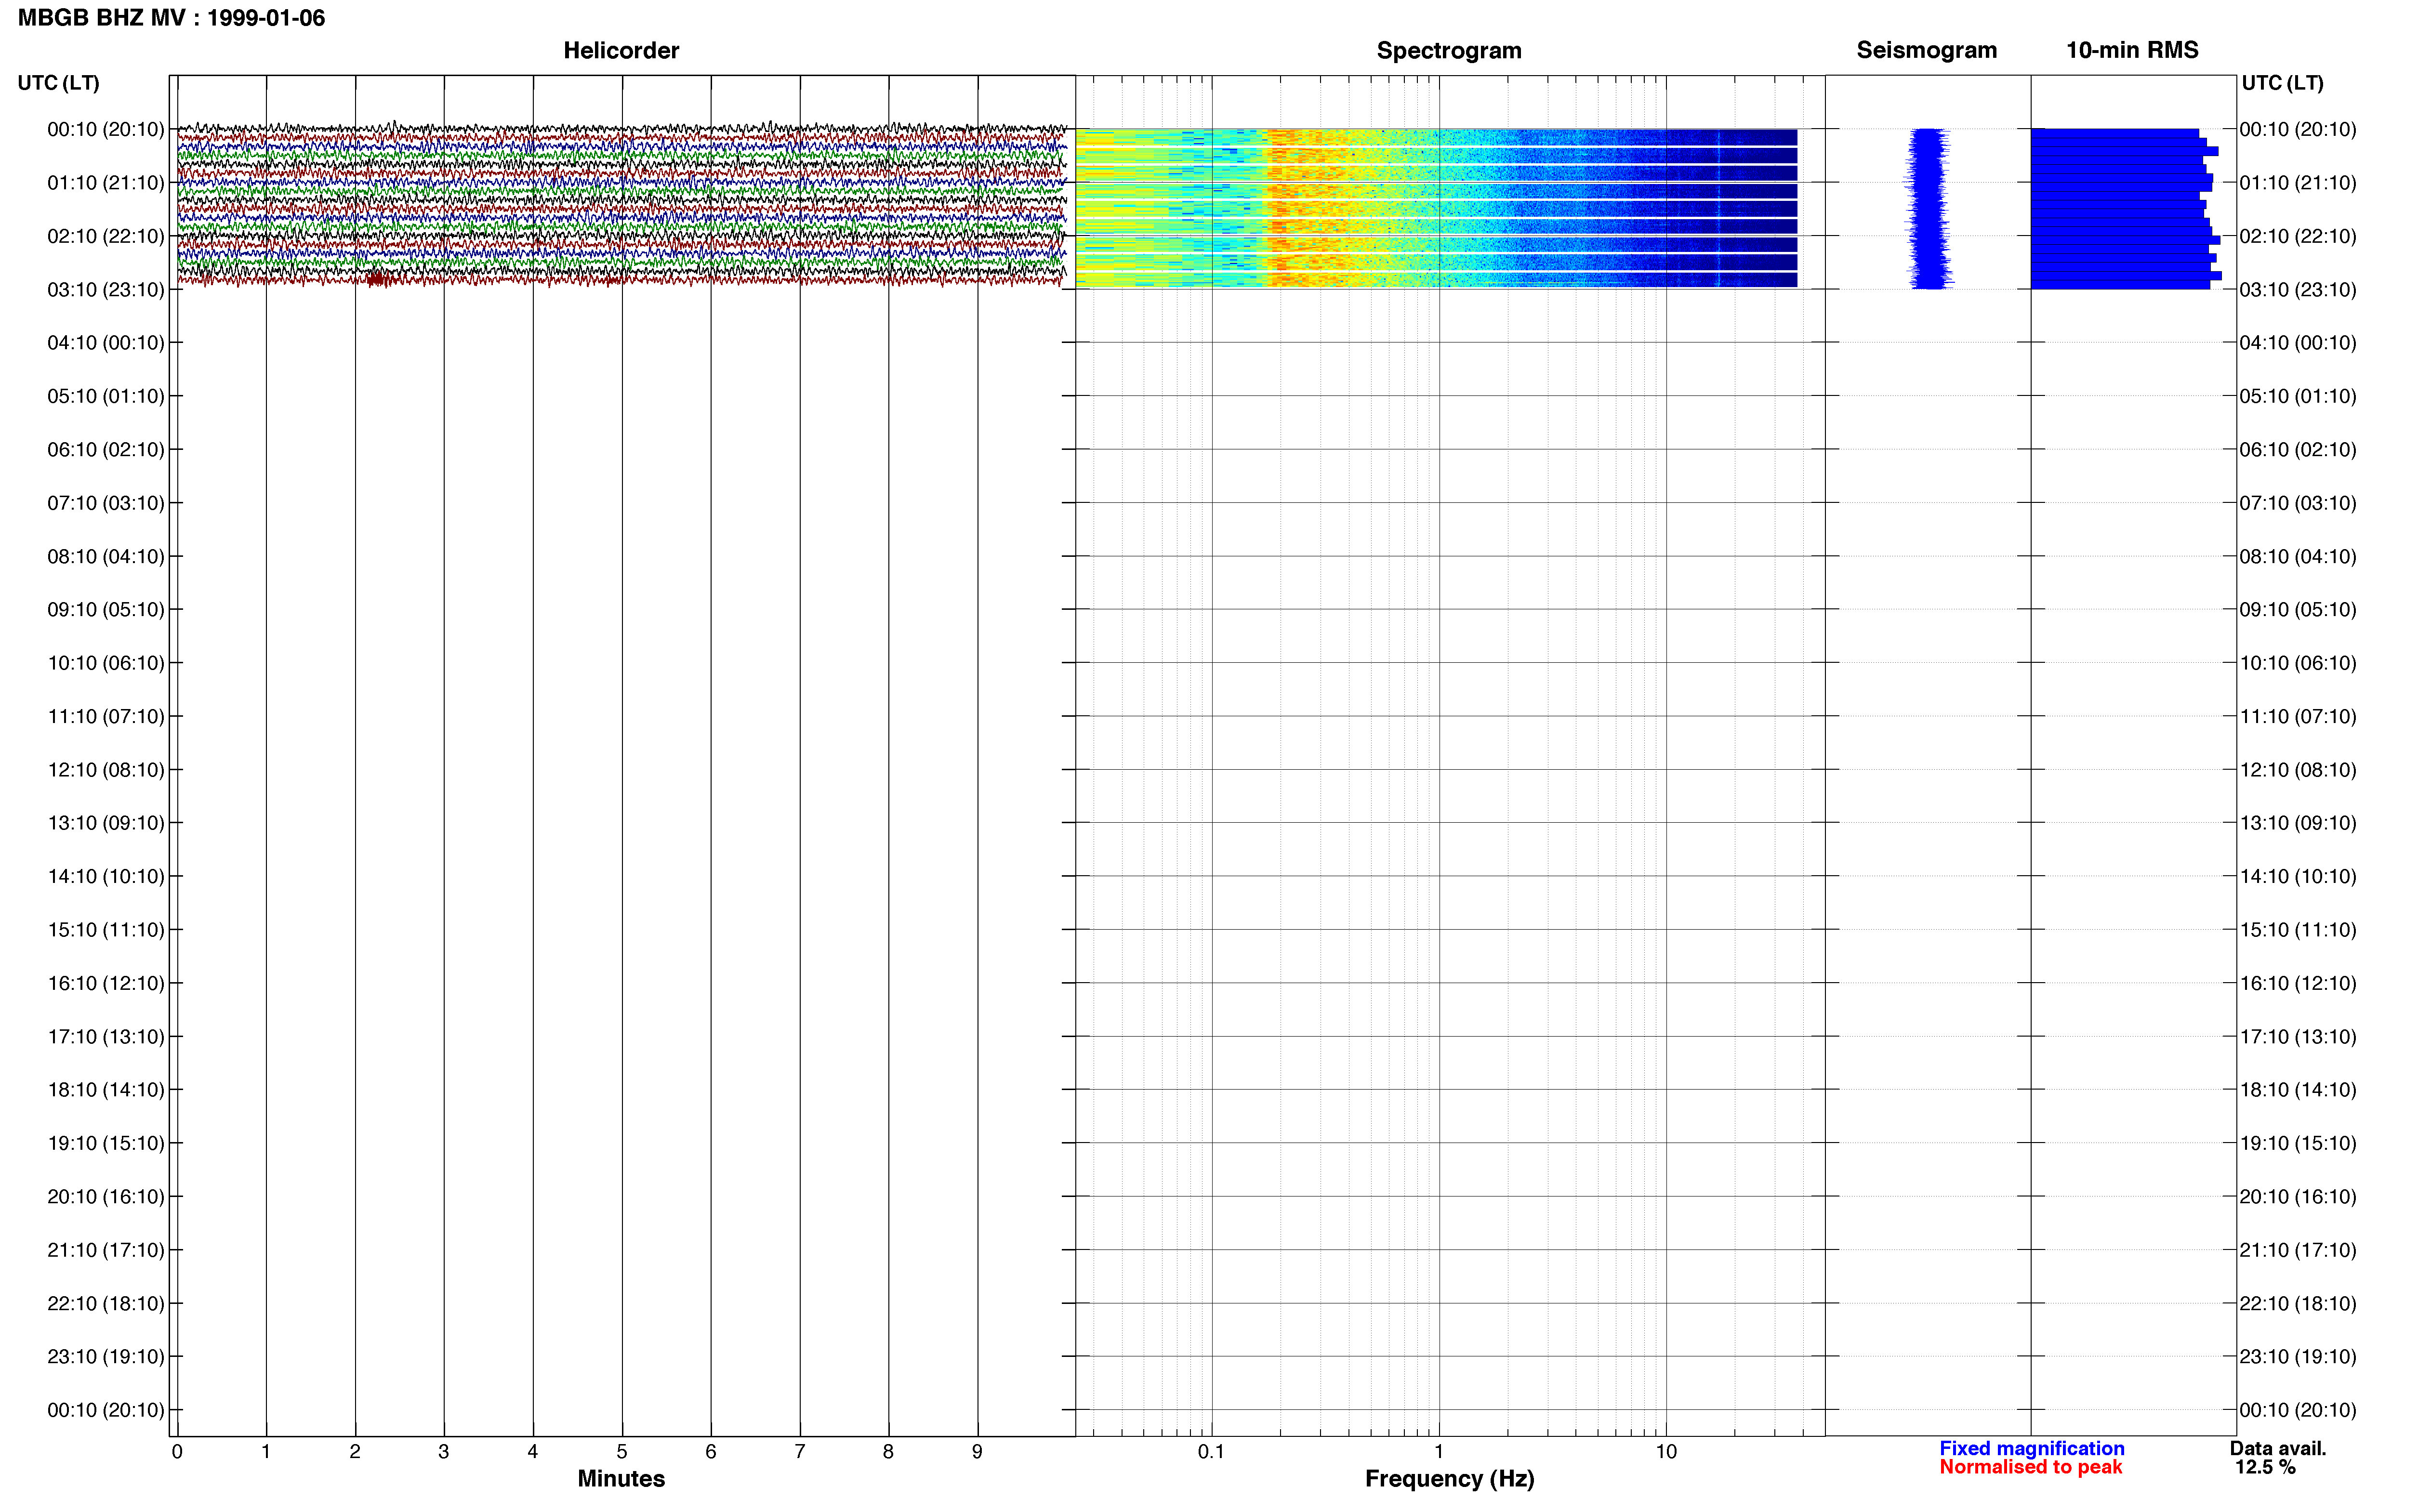
Task: Click minute tick label 9 on Helicorder axis
Action: [977, 1451]
